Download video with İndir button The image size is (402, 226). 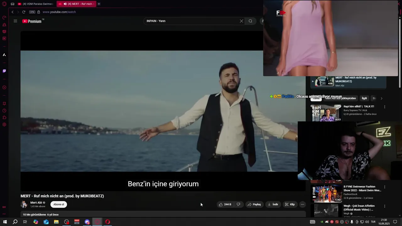coord(273,204)
